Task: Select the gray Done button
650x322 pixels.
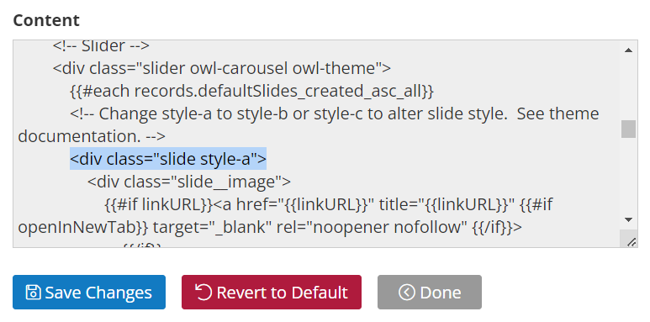Action: click(x=430, y=293)
